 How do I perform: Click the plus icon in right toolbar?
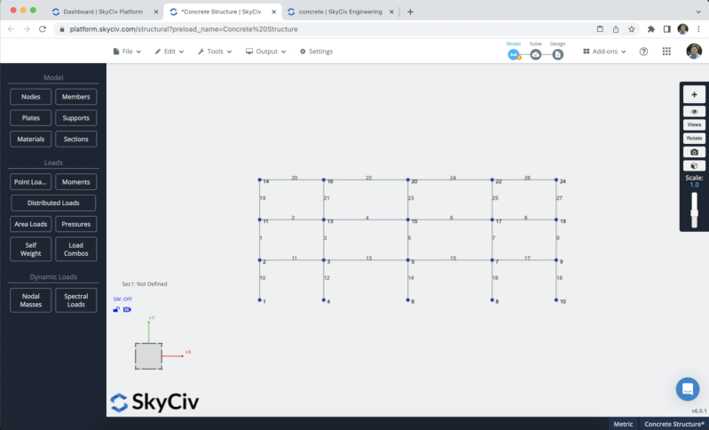694,94
